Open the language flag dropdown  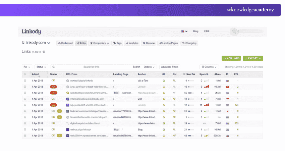click(184, 31)
